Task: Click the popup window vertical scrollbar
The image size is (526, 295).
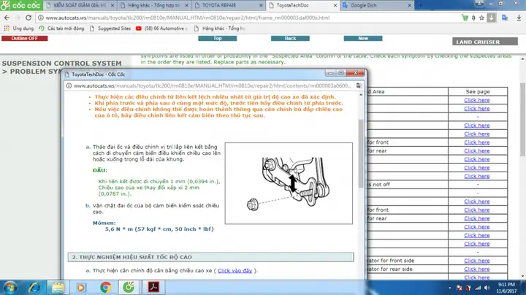Action: 361,153
